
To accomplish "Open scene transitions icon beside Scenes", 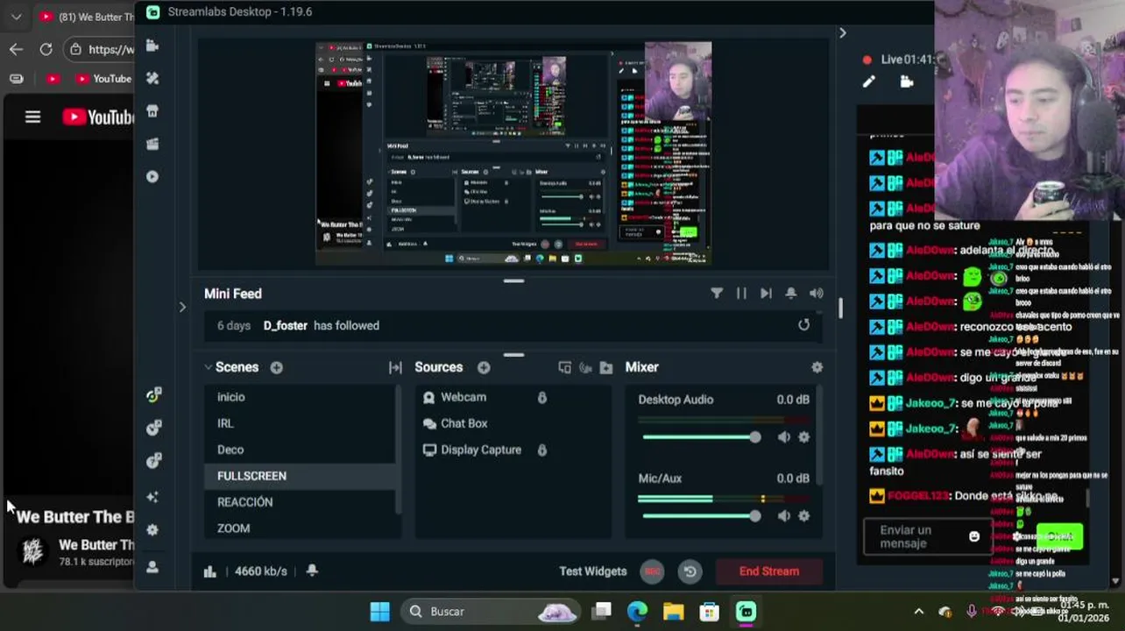I will (395, 367).
